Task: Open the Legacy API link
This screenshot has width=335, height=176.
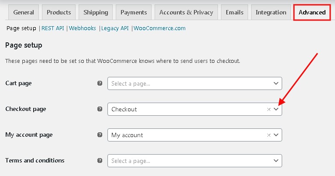Action: coord(115,28)
